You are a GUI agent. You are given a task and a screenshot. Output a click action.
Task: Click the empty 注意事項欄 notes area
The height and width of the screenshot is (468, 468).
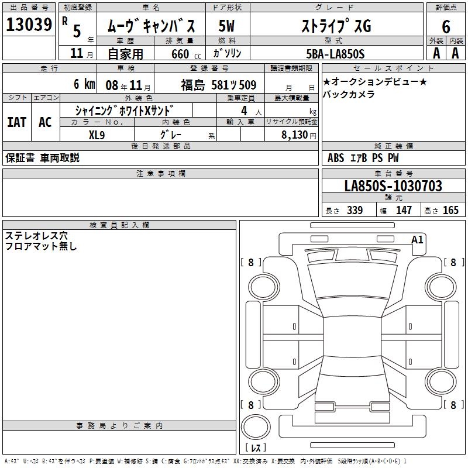(160, 198)
